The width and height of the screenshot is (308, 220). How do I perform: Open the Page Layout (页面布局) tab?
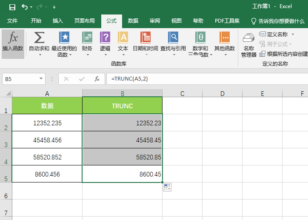click(84, 21)
